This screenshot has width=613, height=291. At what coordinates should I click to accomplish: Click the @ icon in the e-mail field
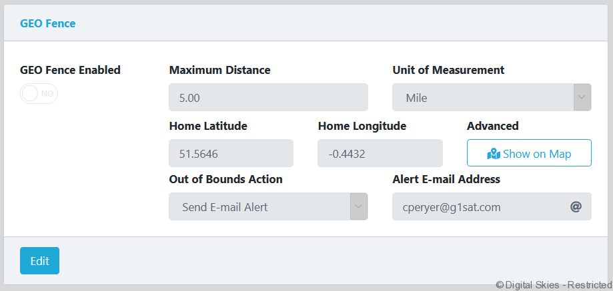coord(576,207)
